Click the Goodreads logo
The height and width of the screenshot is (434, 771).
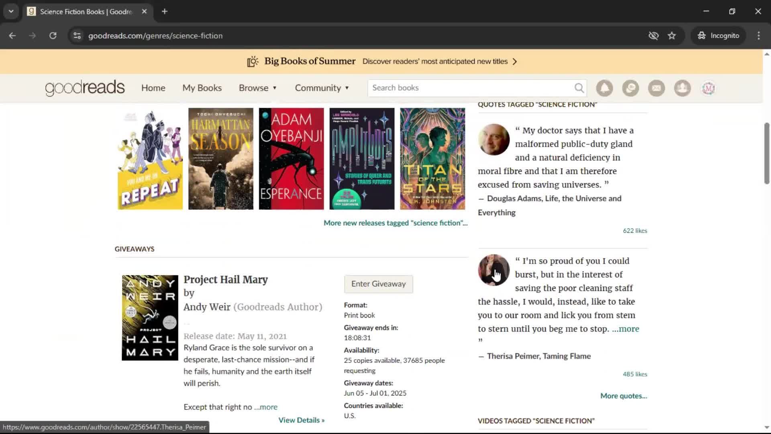click(85, 88)
